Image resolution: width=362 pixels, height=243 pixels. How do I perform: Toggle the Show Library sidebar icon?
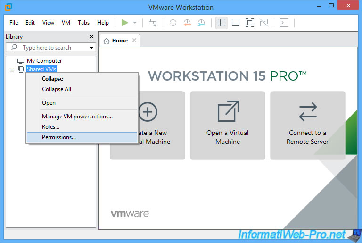222,23
